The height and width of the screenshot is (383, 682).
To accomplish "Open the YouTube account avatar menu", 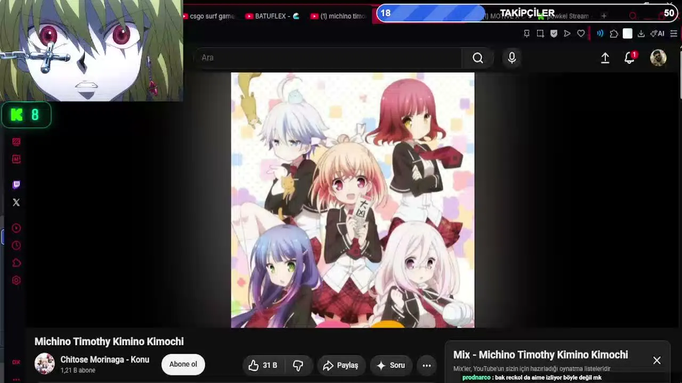I will point(659,58).
